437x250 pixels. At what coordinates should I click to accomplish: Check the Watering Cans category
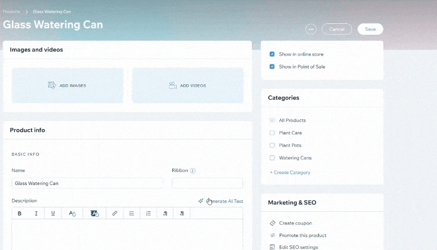[272, 158]
